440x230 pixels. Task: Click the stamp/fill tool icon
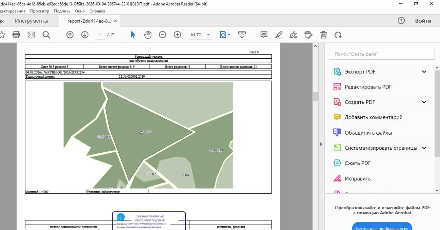tap(308, 35)
